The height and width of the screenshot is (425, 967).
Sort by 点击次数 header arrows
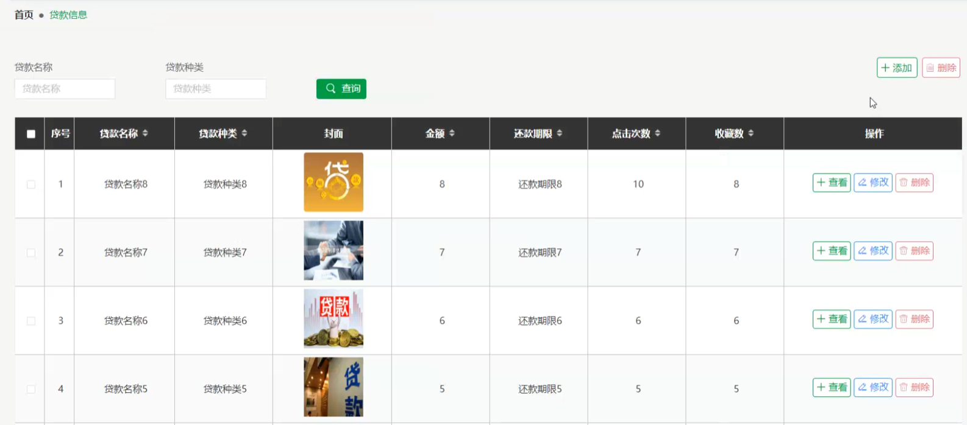(x=658, y=133)
